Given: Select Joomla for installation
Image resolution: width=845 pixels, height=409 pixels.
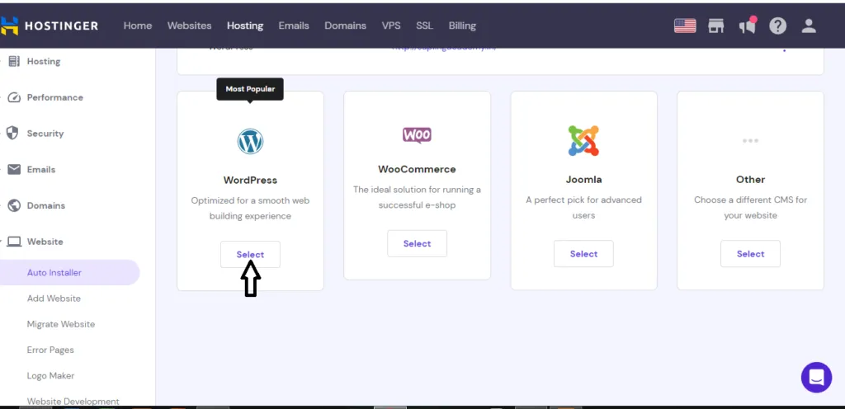Looking at the screenshot, I should (583, 253).
